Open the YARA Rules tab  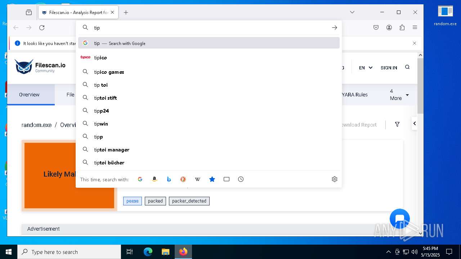click(x=354, y=95)
